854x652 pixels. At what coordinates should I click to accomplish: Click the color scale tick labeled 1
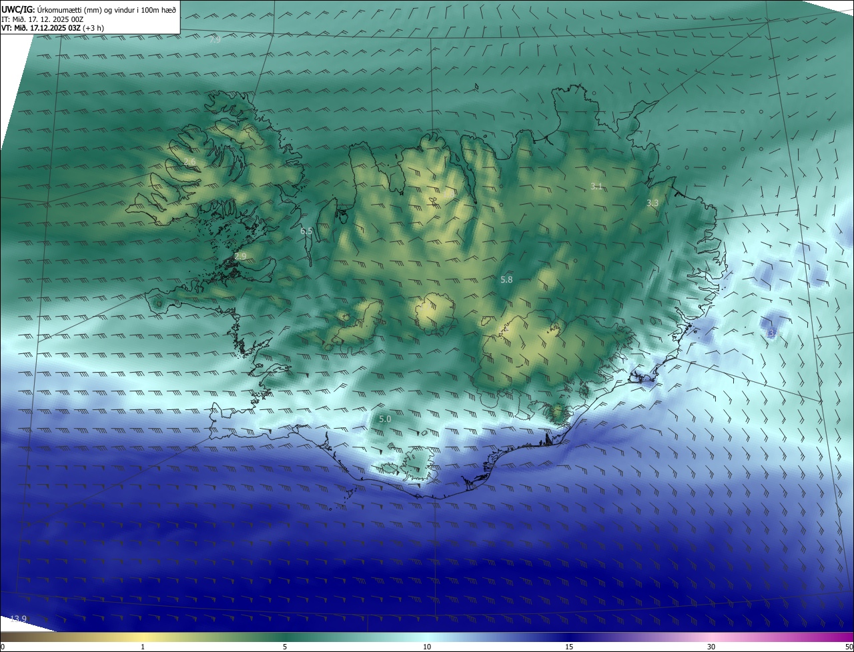(x=143, y=647)
